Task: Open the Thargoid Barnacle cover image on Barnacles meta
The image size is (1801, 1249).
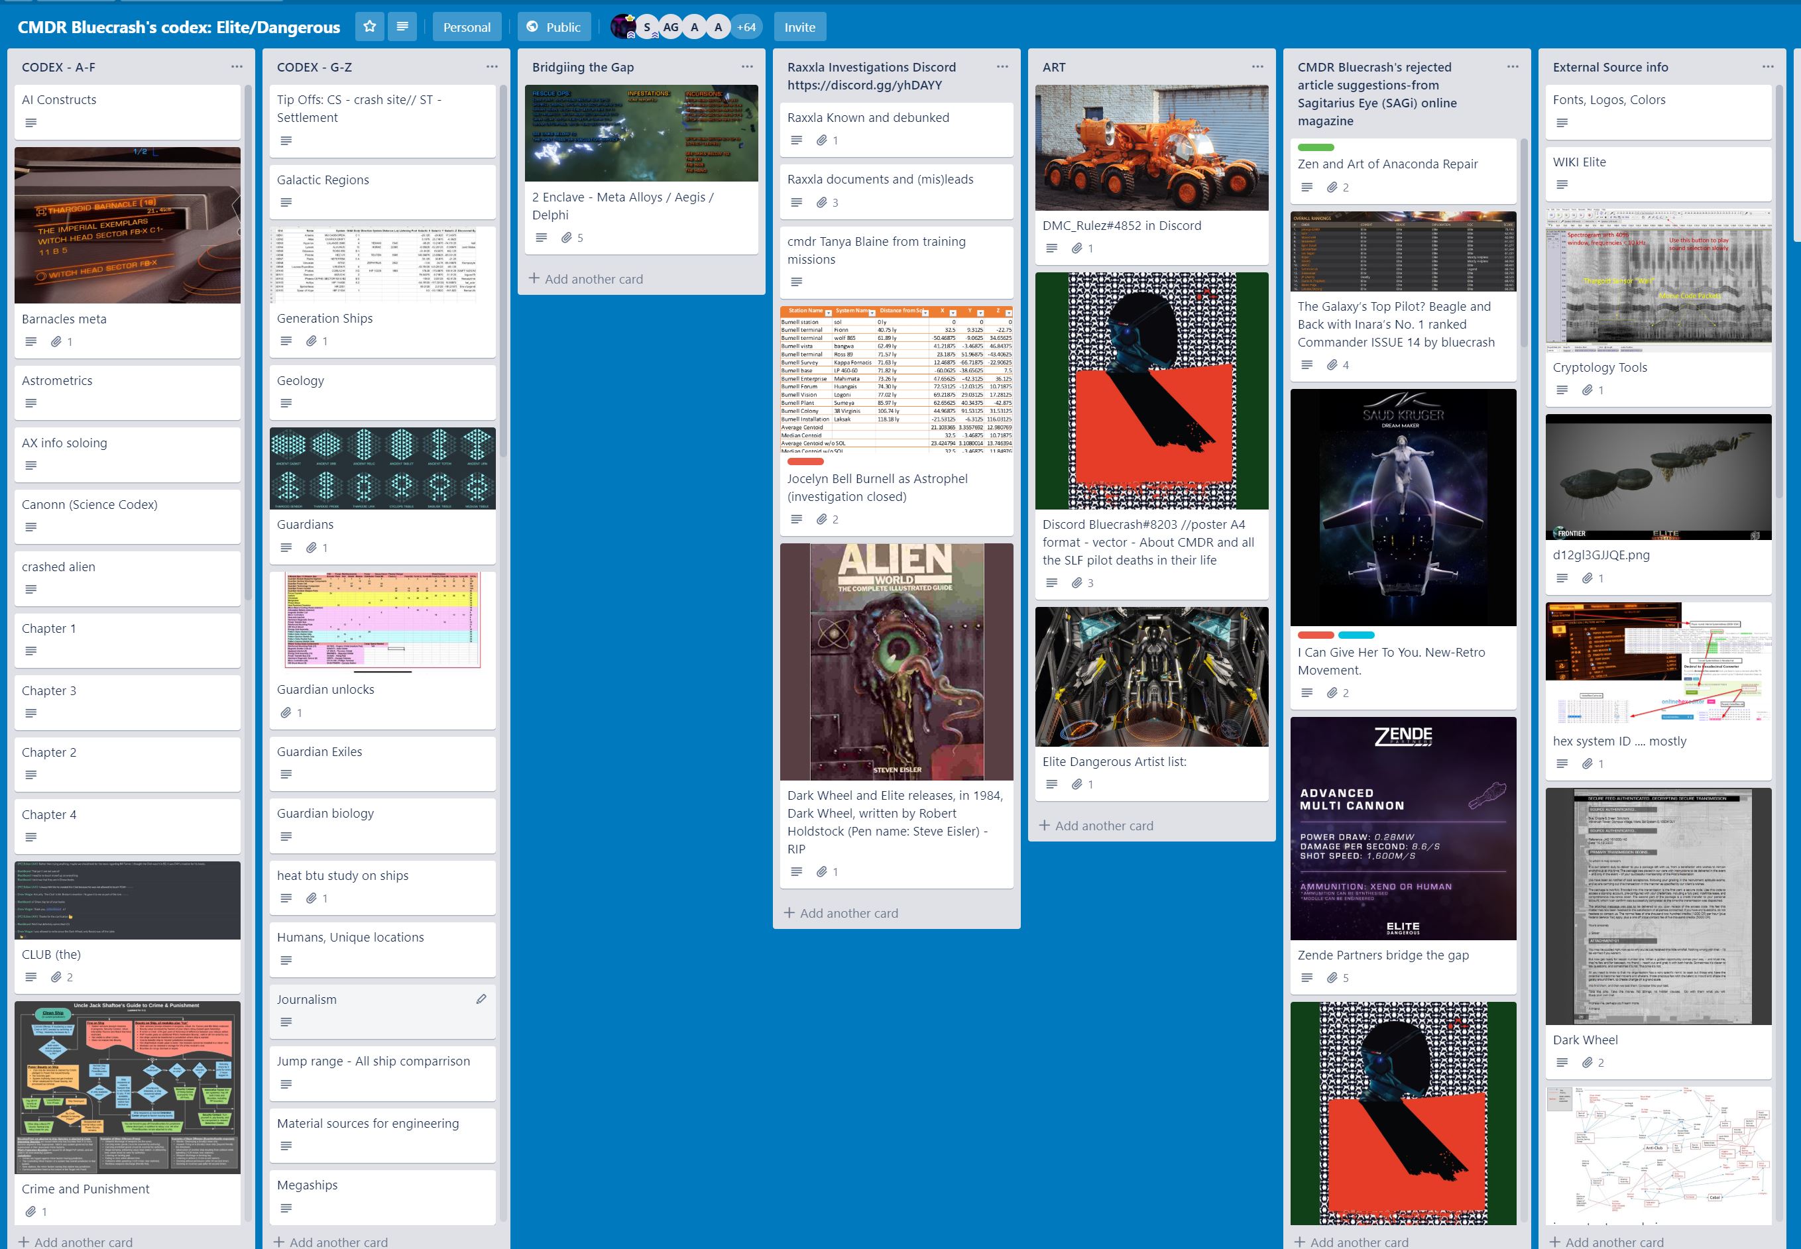Action: tap(127, 225)
